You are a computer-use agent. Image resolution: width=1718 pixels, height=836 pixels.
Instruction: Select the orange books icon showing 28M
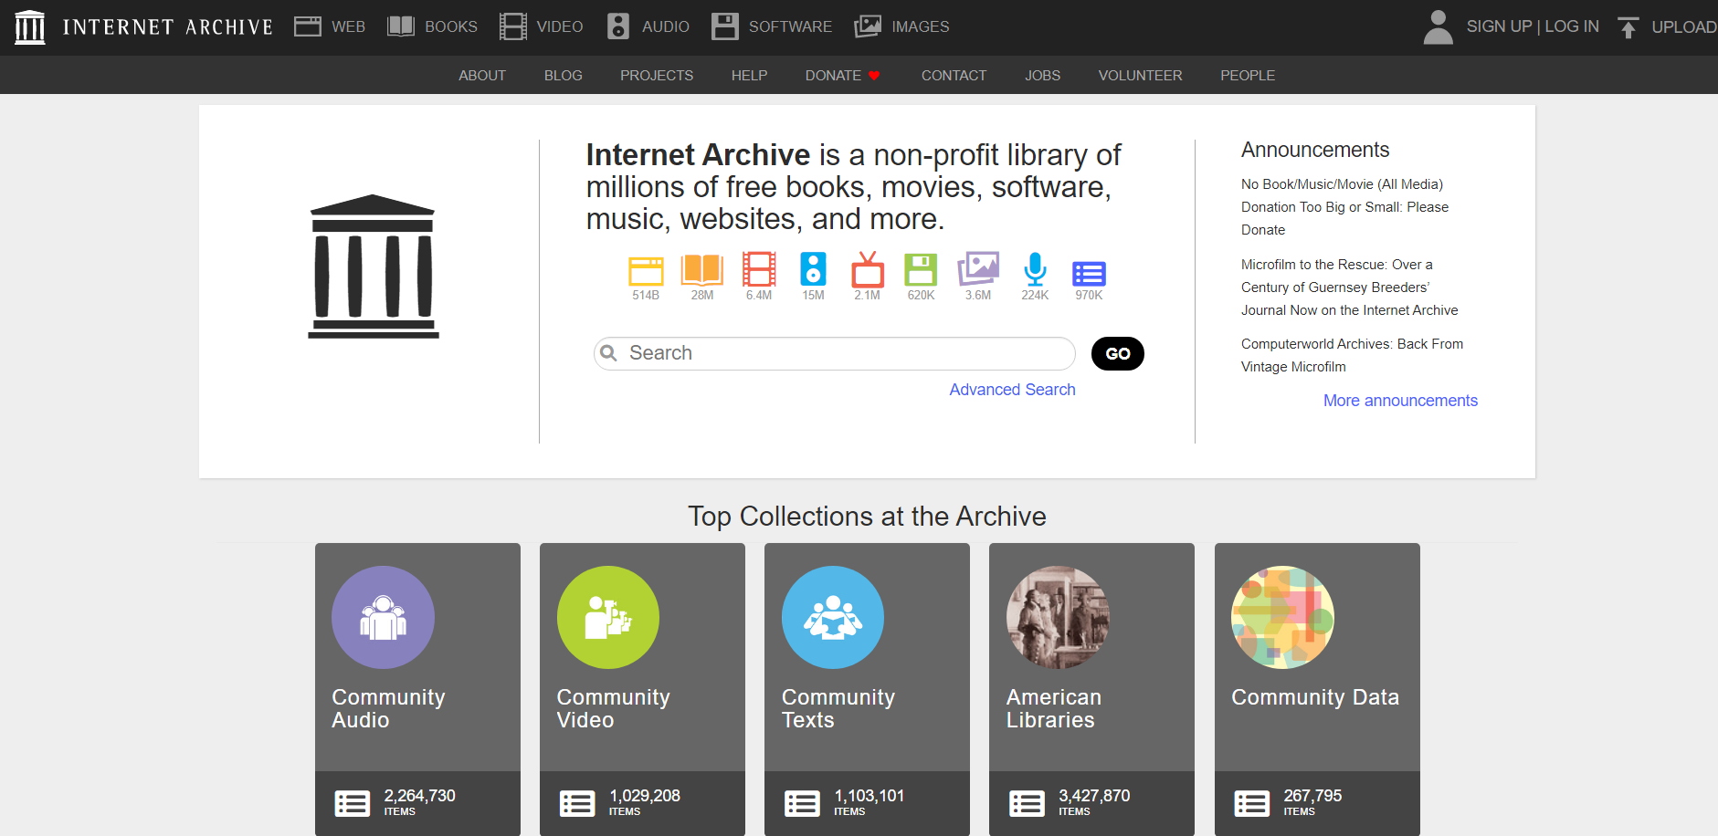tap(702, 270)
